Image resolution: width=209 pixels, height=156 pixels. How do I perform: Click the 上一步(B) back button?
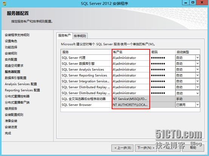[x=122, y=148]
